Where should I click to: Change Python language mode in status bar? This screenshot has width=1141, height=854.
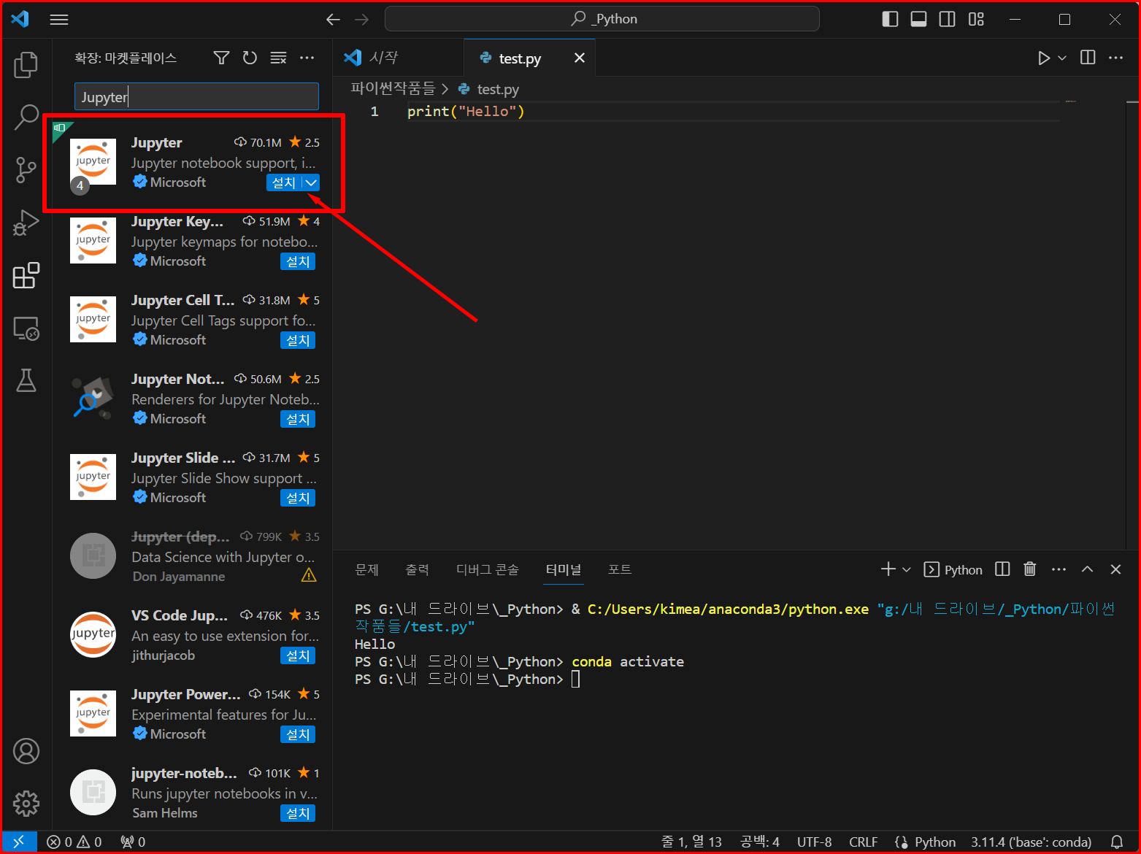(x=934, y=842)
